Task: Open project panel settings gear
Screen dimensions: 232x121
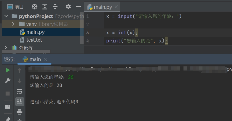Action: [68, 7]
